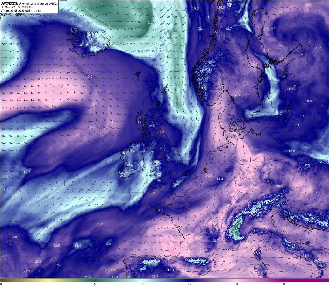Screen dimensions: 329x286
Task: Click the map value '5.1'
Action: point(150,23)
